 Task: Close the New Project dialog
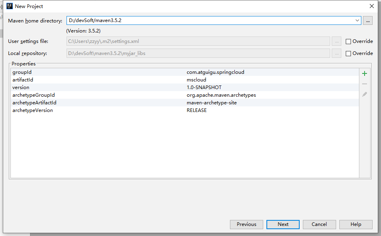[371, 6]
